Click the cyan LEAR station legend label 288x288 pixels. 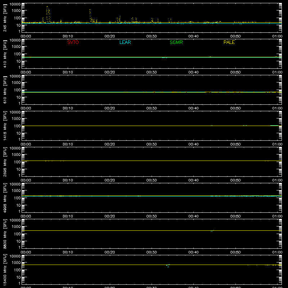pyautogui.click(x=125, y=42)
